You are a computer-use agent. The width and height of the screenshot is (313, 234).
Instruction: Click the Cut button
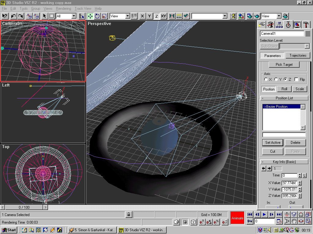[x=273, y=151]
